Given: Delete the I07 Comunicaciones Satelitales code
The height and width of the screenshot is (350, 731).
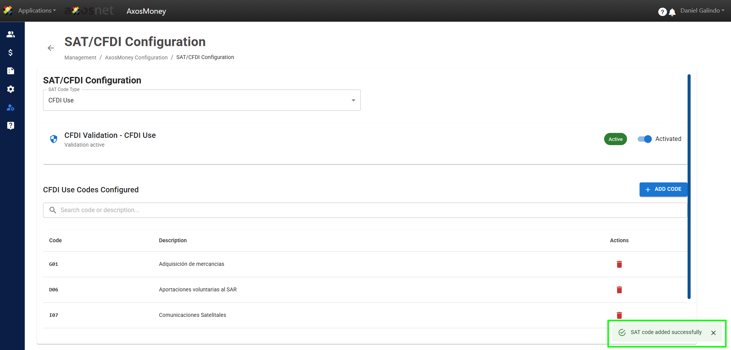Looking at the screenshot, I should 619,315.
